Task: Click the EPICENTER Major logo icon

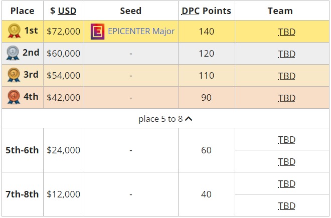Action: [97, 32]
